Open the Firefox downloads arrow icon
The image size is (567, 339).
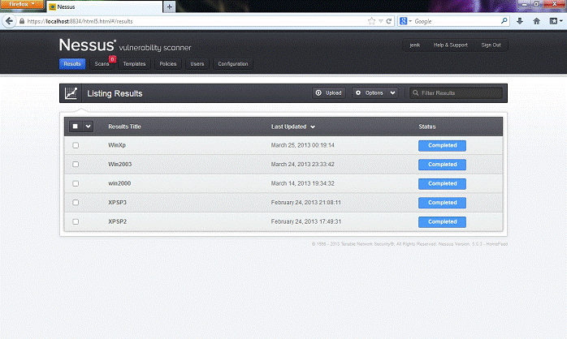click(520, 21)
